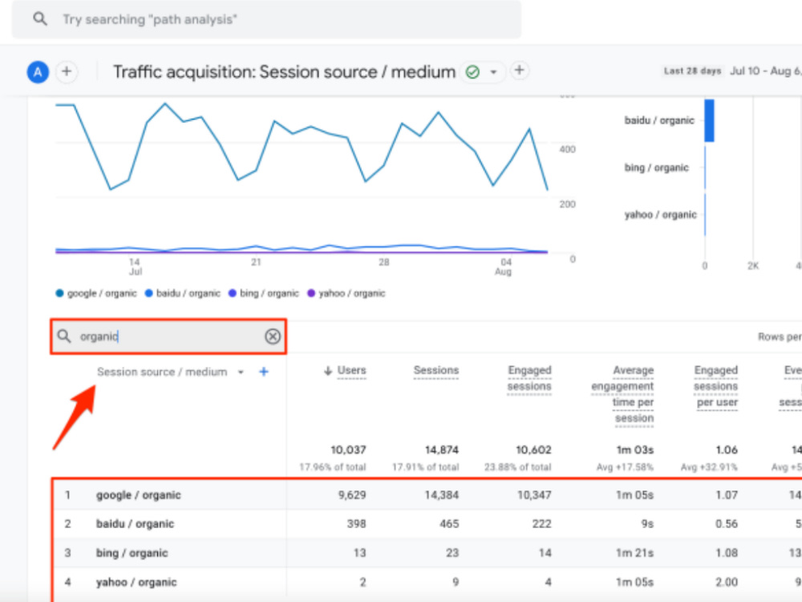
Task: Click the table search field containing 'organic'
Action: click(168, 336)
